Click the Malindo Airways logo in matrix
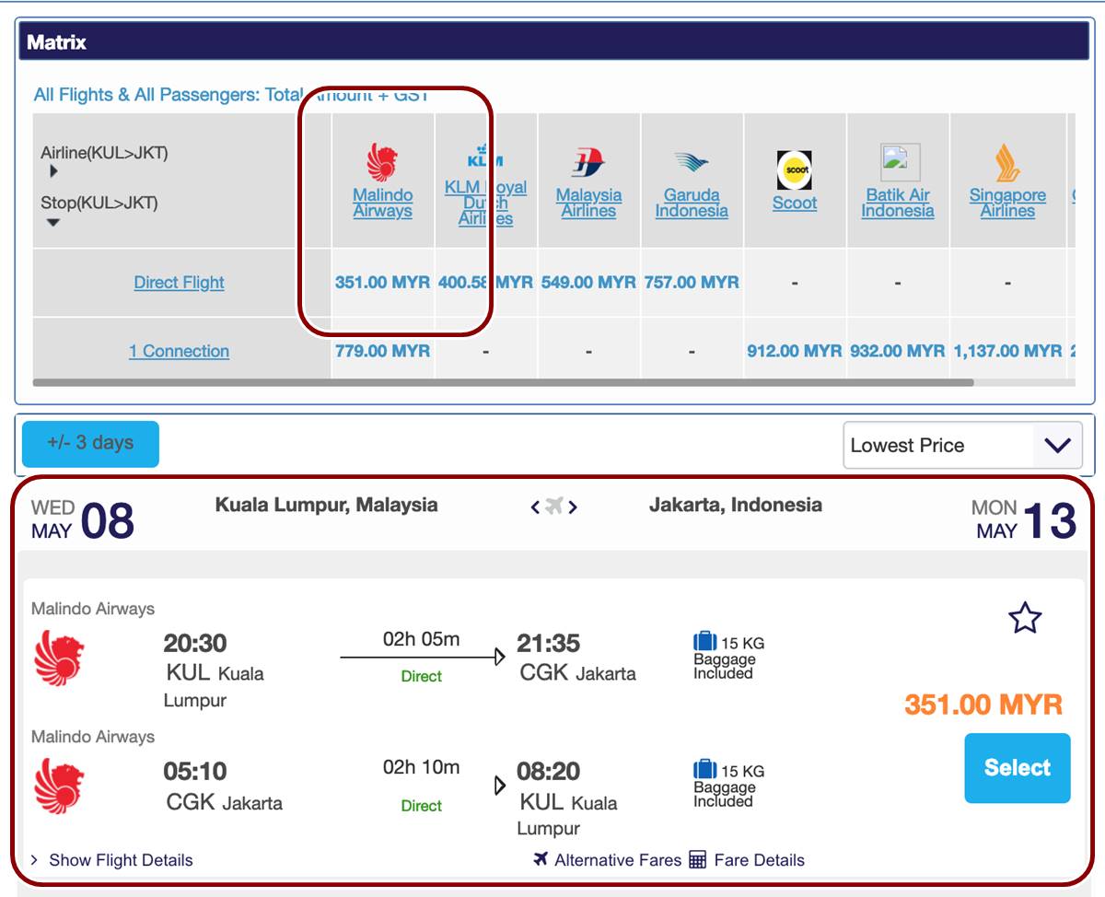 [x=382, y=162]
